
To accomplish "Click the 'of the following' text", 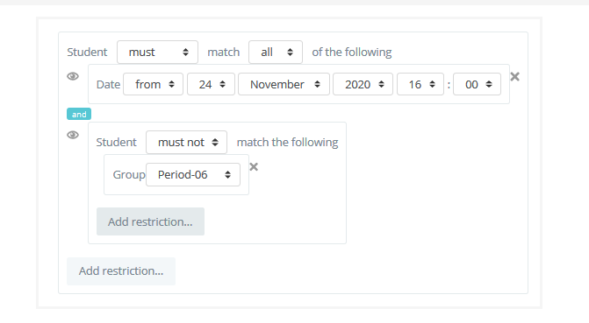I will click(x=352, y=53).
